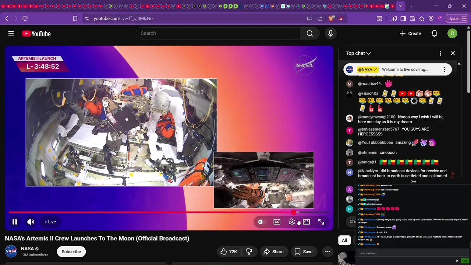The height and width of the screenshot is (265, 471).
Task: Share the video
Action: point(273,252)
